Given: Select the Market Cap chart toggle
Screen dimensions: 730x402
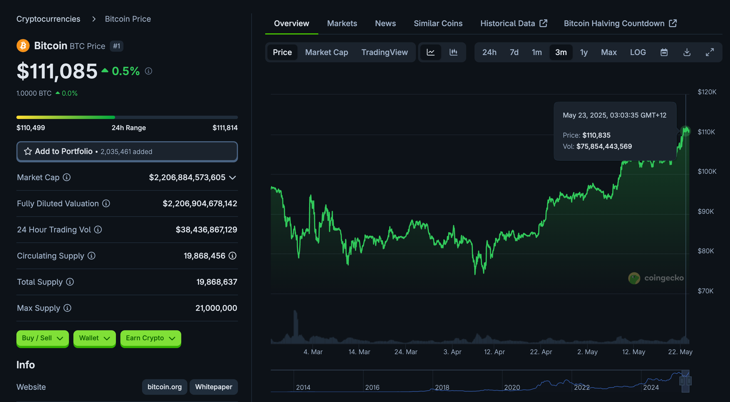Looking at the screenshot, I should pyautogui.click(x=326, y=52).
